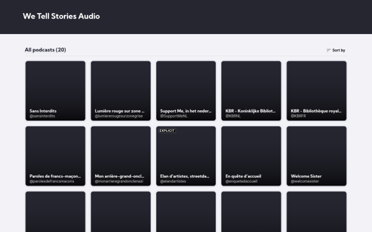Open the Paroles de francs-maçon... card
This screenshot has width=372, height=232.
(55, 156)
